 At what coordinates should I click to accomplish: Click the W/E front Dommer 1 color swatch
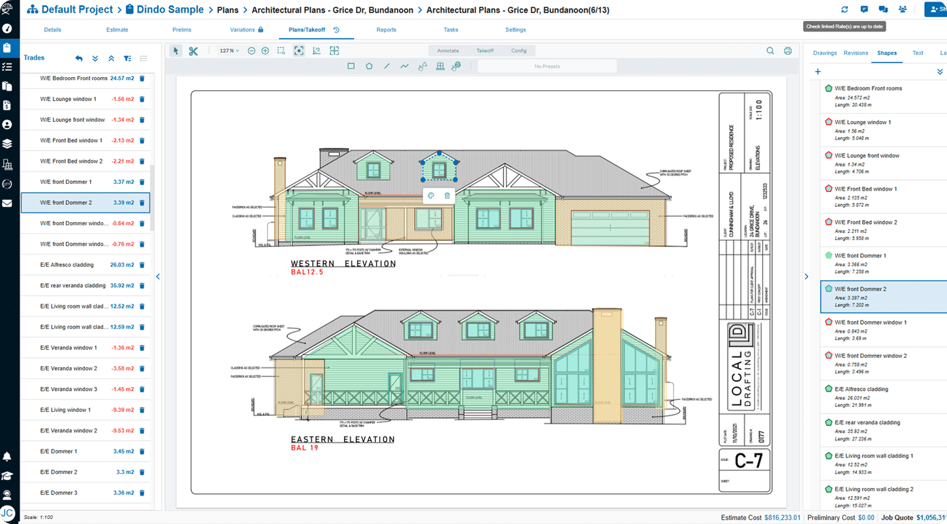coord(829,255)
